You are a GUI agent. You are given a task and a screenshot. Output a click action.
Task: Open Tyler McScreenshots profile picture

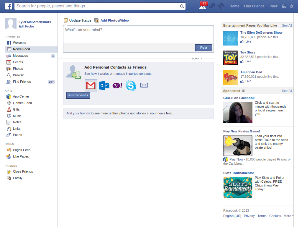[x=11, y=24]
